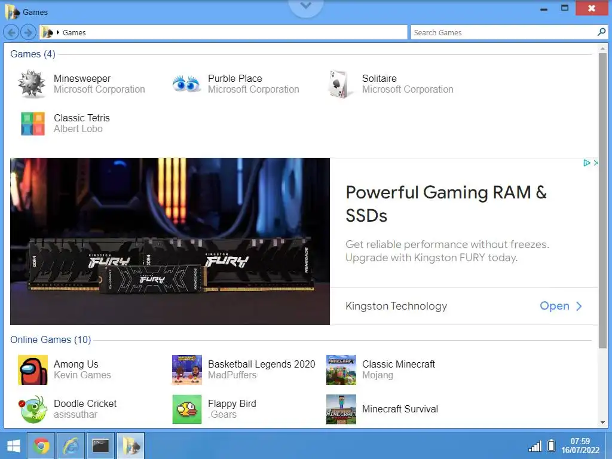612x459 pixels.
Task: Click the Basketball Legends 2020 title
Action: tap(262, 364)
